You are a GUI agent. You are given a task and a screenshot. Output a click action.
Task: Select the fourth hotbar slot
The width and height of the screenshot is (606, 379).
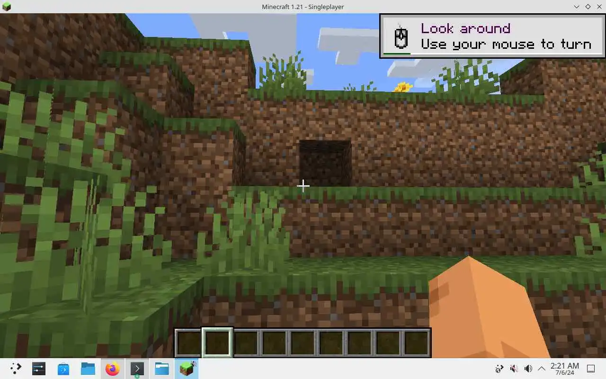coord(274,343)
